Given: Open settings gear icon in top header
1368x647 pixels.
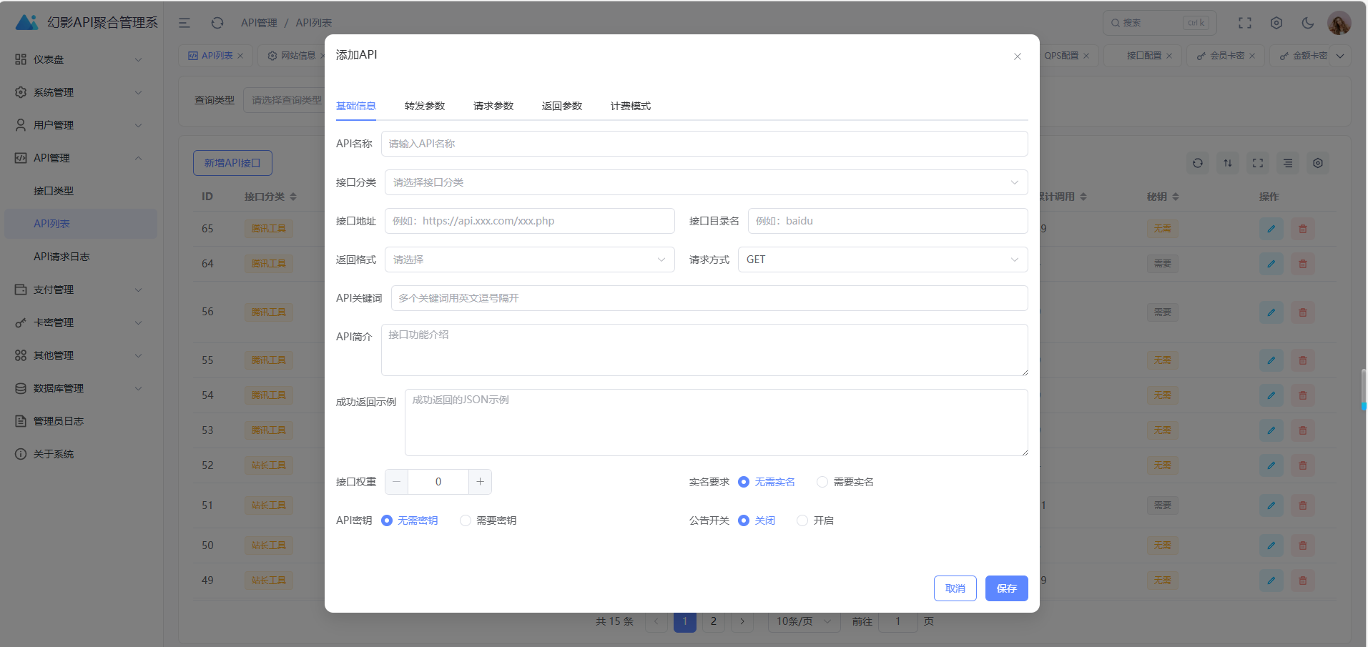Looking at the screenshot, I should tap(1276, 23).
